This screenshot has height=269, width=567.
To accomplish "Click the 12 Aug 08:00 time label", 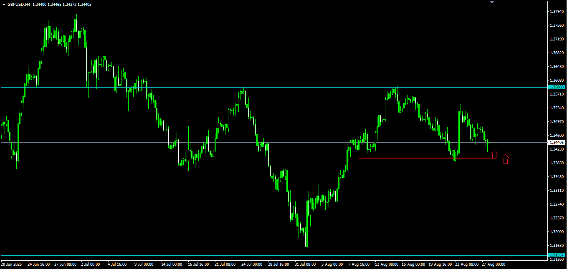I will point(386,264).
